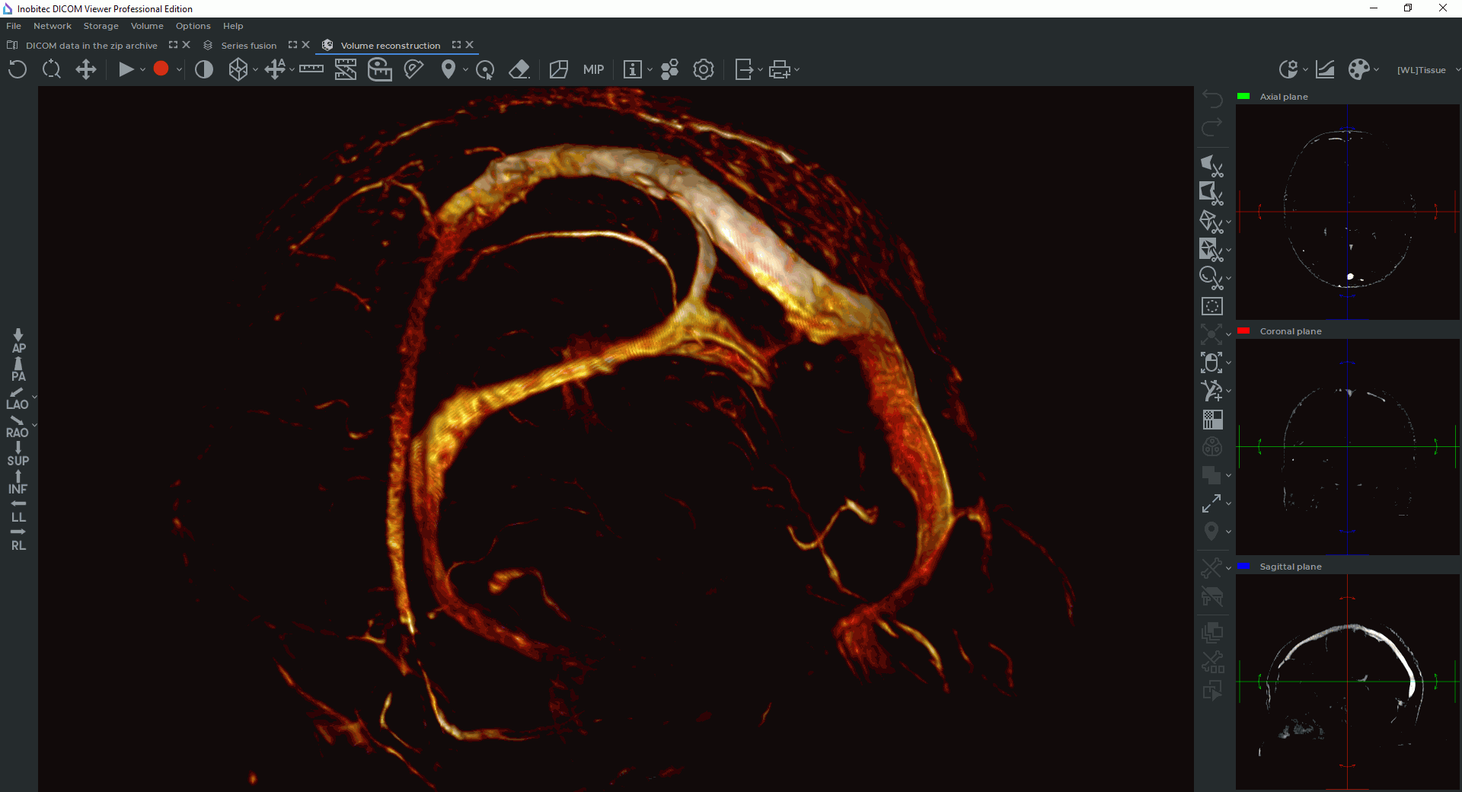Click the green Axial plane color swatch
Viewport: 1462px width, 792px height.
point(1243,97)
